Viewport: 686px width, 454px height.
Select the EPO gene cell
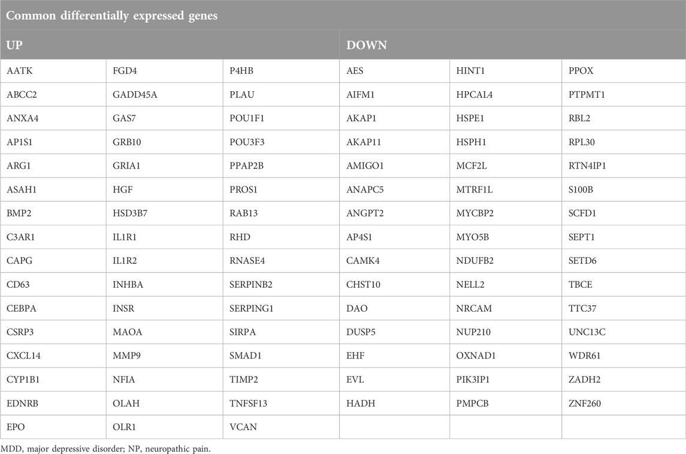(53, 427)
